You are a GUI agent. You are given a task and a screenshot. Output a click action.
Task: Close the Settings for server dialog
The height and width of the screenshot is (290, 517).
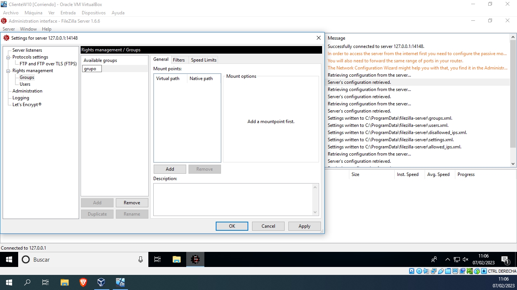pyautogui.click(x=318, y=38)
